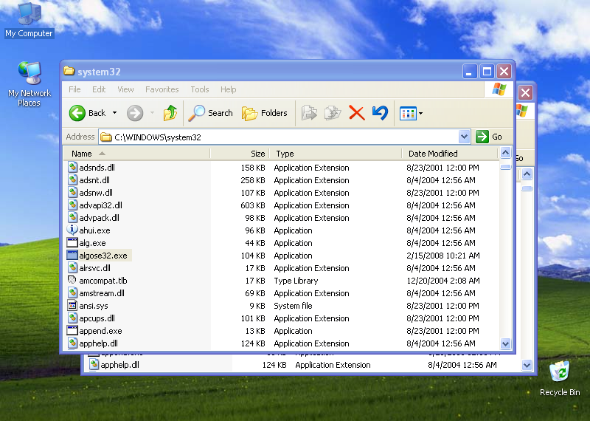Viewport: 590px width, 421px height.
Task: Select the alrsvc.dll file icon
Action: [72, 267]
